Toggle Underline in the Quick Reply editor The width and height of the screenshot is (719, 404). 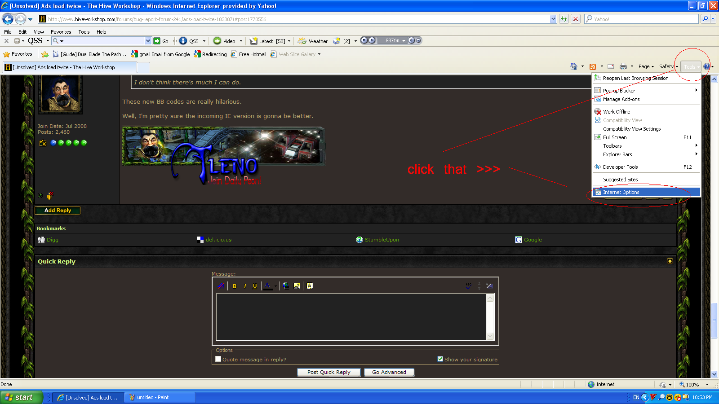point(255,286)
